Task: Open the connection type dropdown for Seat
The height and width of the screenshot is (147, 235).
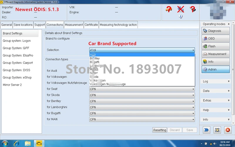Action: coord(142,89)
